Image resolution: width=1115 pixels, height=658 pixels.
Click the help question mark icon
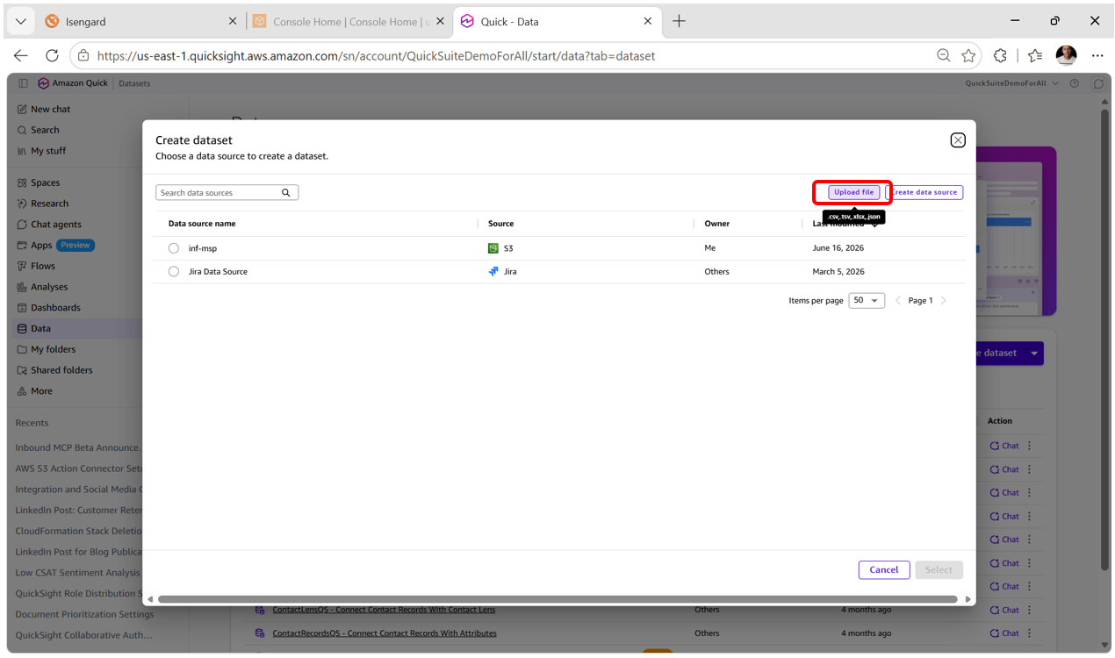pos(1075,83)
